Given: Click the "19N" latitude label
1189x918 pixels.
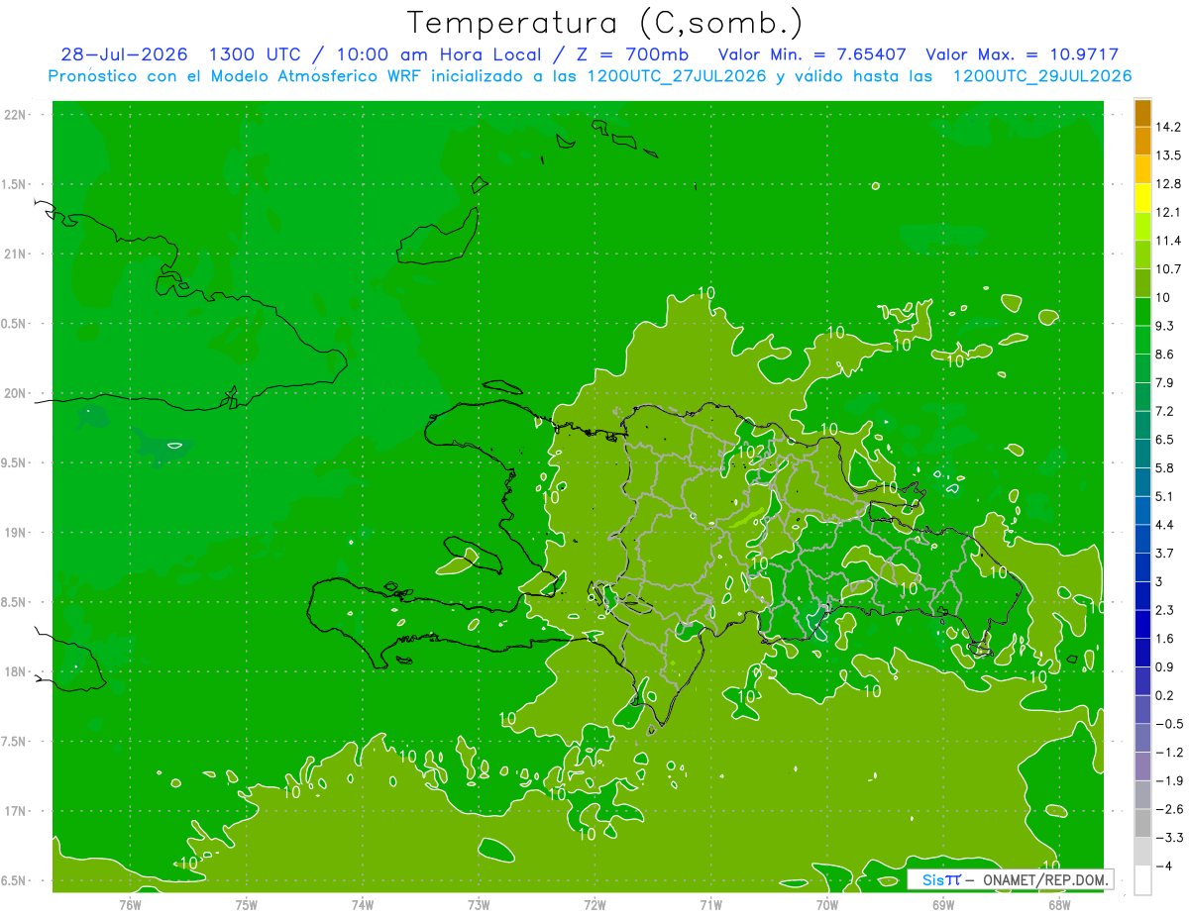Looking at the screenshot, I should point(15,532).
